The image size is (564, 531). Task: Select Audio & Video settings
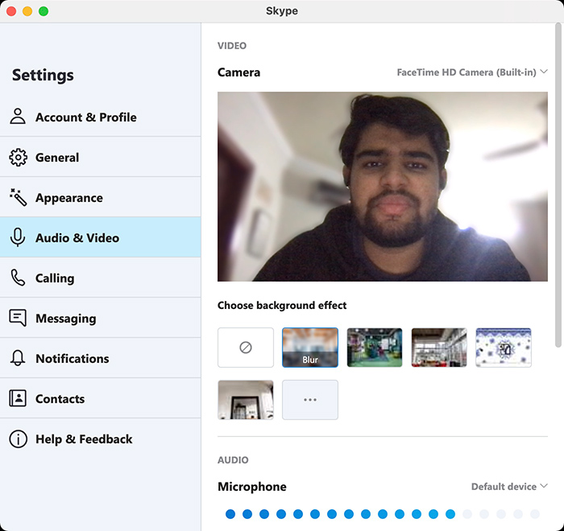coord(101,237)
